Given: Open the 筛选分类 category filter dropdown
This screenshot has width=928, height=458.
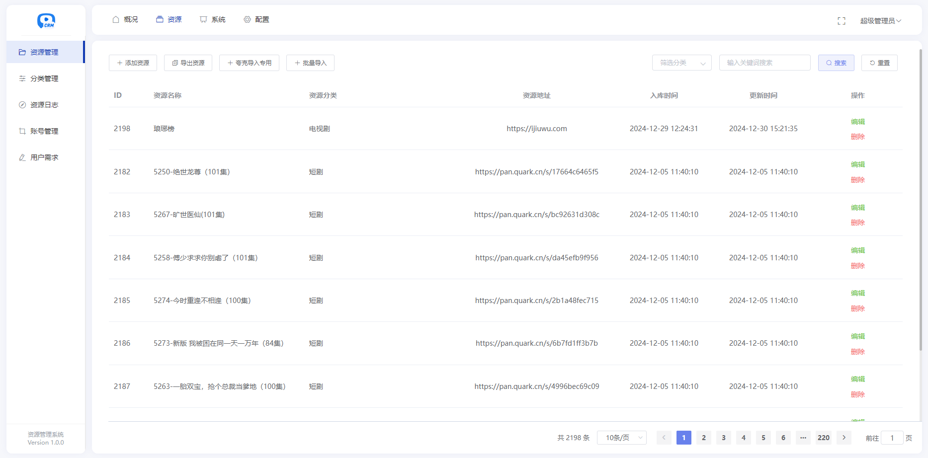Looking at the screenshot, I should point(681,63).
